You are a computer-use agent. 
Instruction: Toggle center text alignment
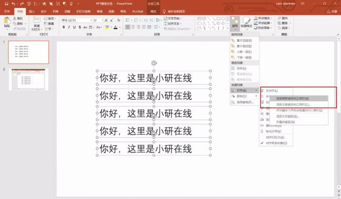133,27
